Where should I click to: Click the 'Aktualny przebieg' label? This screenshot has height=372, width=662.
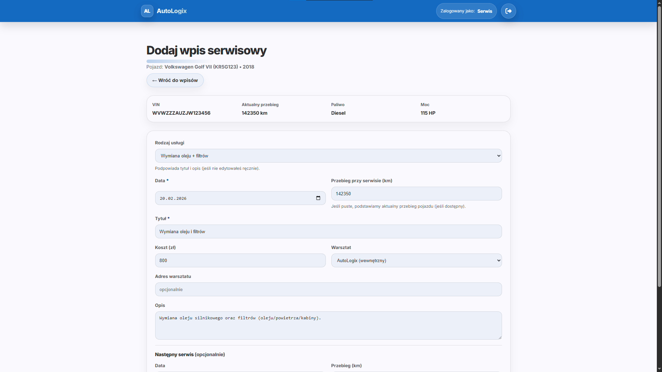[260, 105]
